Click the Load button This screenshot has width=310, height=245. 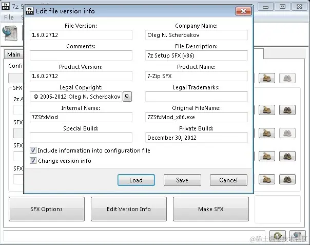(x=136, y=180)
